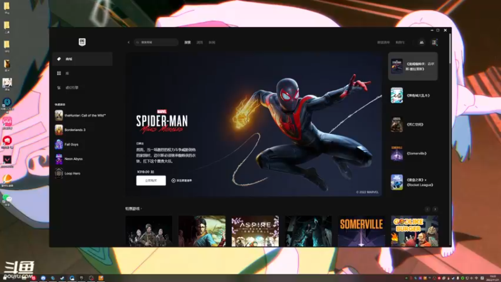Go back using the left arrow near search
This screenshot has height=282, width=501.
(x=128, y=42)
